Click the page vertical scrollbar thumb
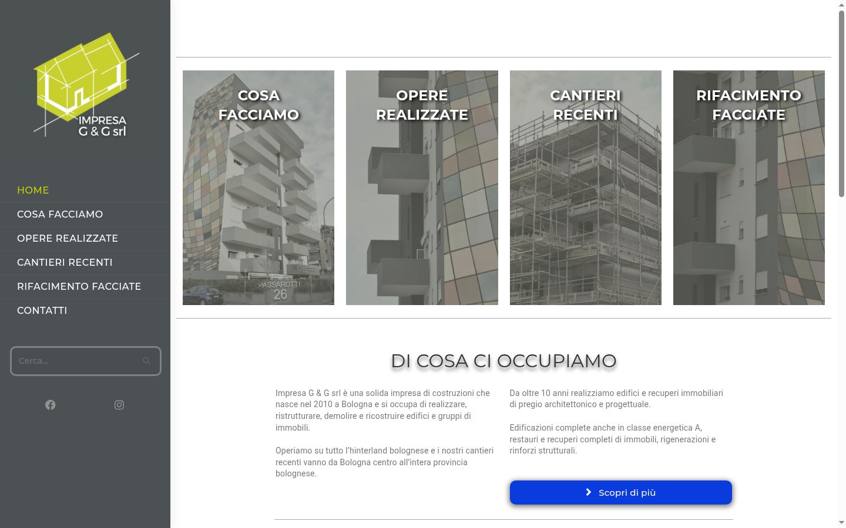 (x=841, y=103)
